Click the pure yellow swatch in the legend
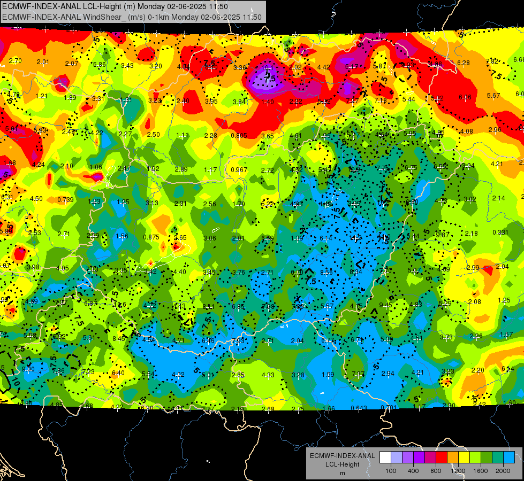Image resolution: width=524 pixels, height=481 pixels. click(x=464, y=457)
